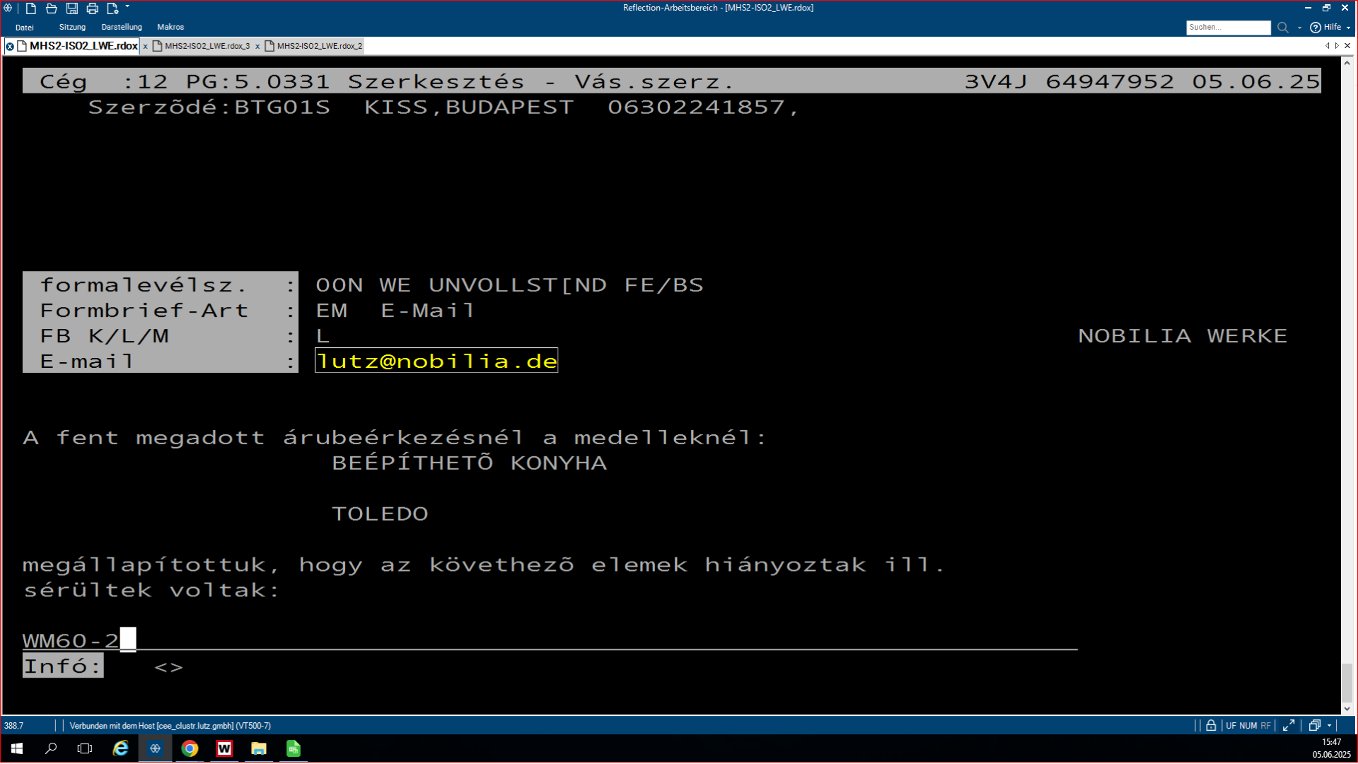This screenshot has width=1358, height=764.
Task: Click the lock icon in the status bar
Action: 1211,726
